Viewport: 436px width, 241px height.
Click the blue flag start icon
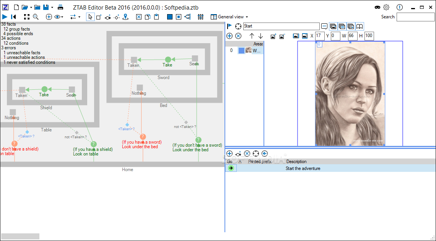[229, 26]
